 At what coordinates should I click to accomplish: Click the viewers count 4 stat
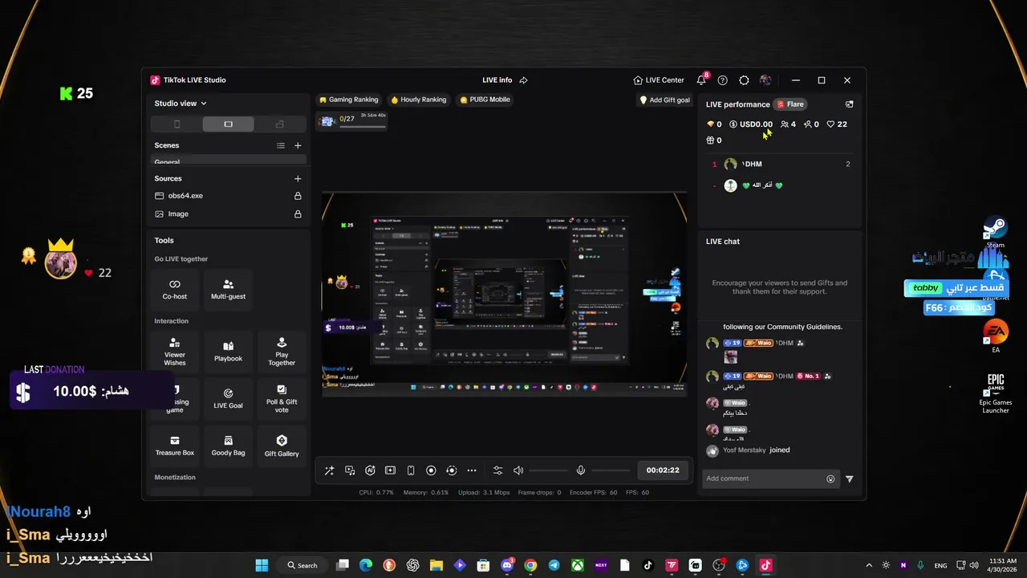pos(788,124)
